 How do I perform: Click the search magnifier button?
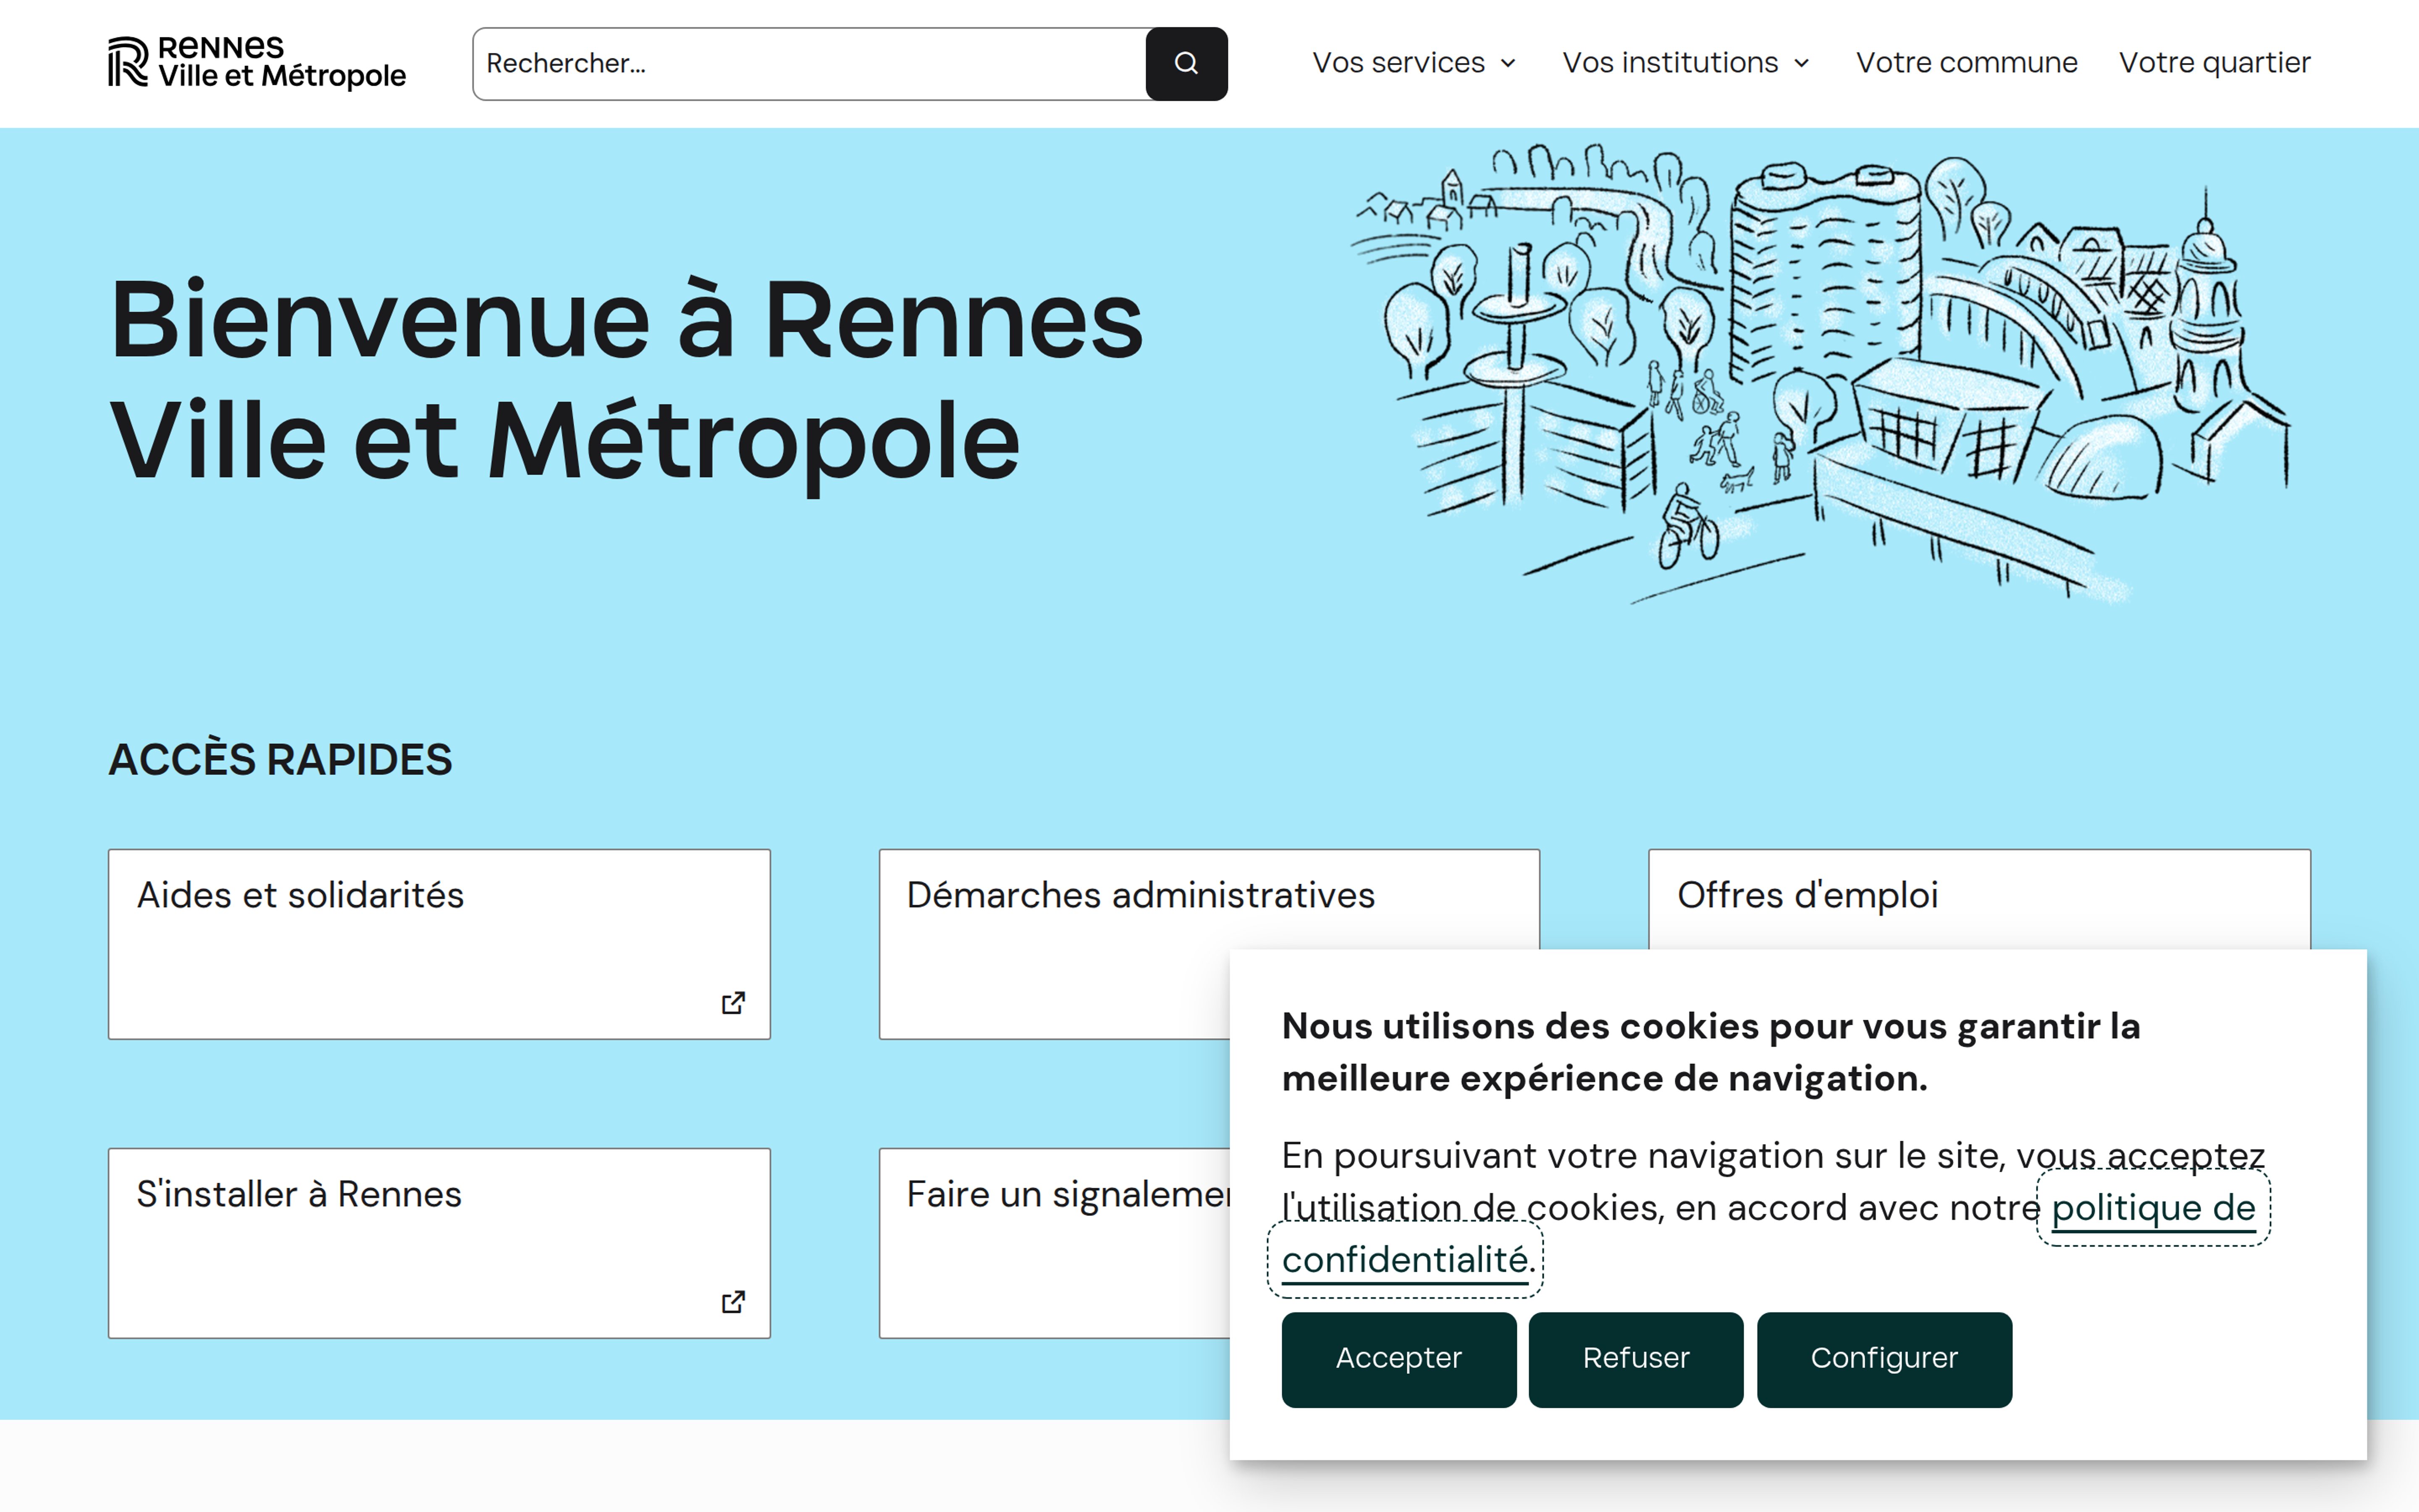(1186, 63)
